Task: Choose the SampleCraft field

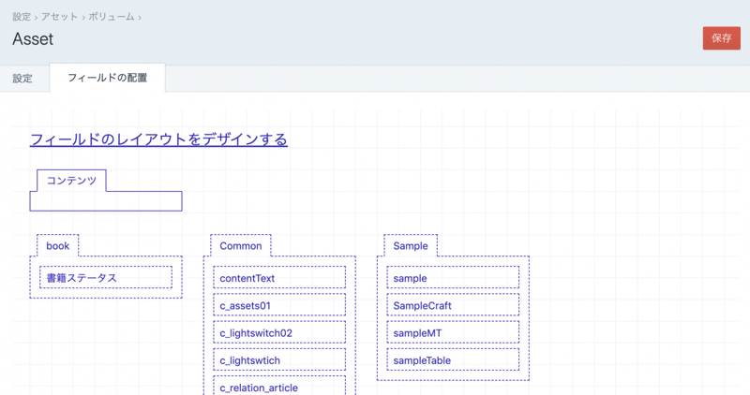Action: (x=453, y=305)
